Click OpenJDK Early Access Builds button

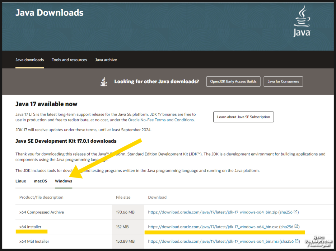[233, 81]
